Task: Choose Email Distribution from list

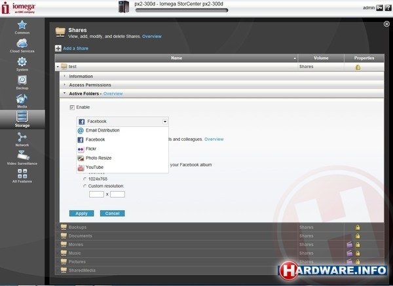Action: pyautogui.click(x=122, y=130)
